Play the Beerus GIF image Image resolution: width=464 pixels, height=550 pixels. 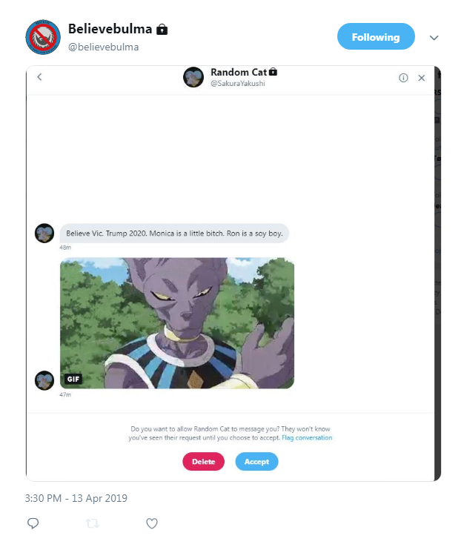(177, 323)
